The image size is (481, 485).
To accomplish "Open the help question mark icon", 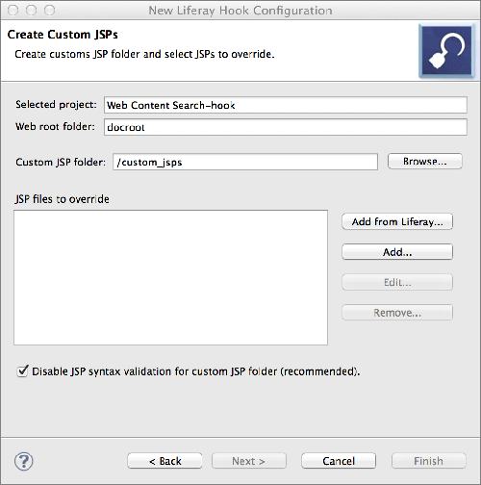I will pyautogui.click(x=24, y=461).
